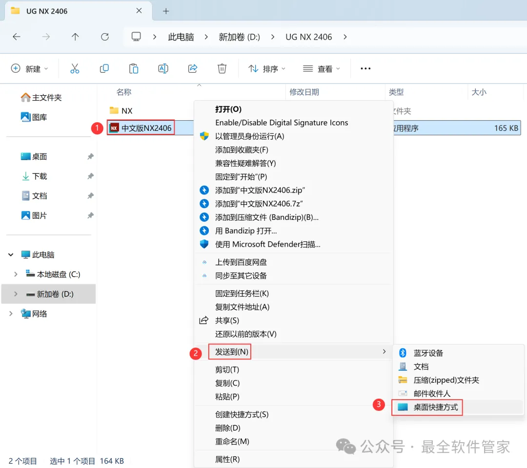The height and width of the screenshot is (468, 527).
Task: Click the Copy icon in toolbar
Action: [104, 68]
